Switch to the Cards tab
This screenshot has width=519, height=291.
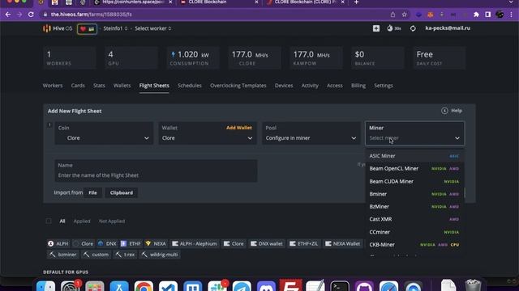[78, 86]
